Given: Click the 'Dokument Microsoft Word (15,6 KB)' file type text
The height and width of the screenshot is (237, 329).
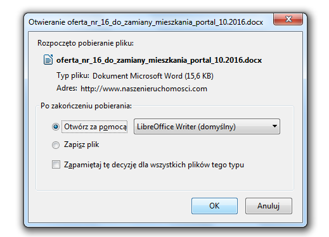Looking at the screenshot, I should point(153,76).
